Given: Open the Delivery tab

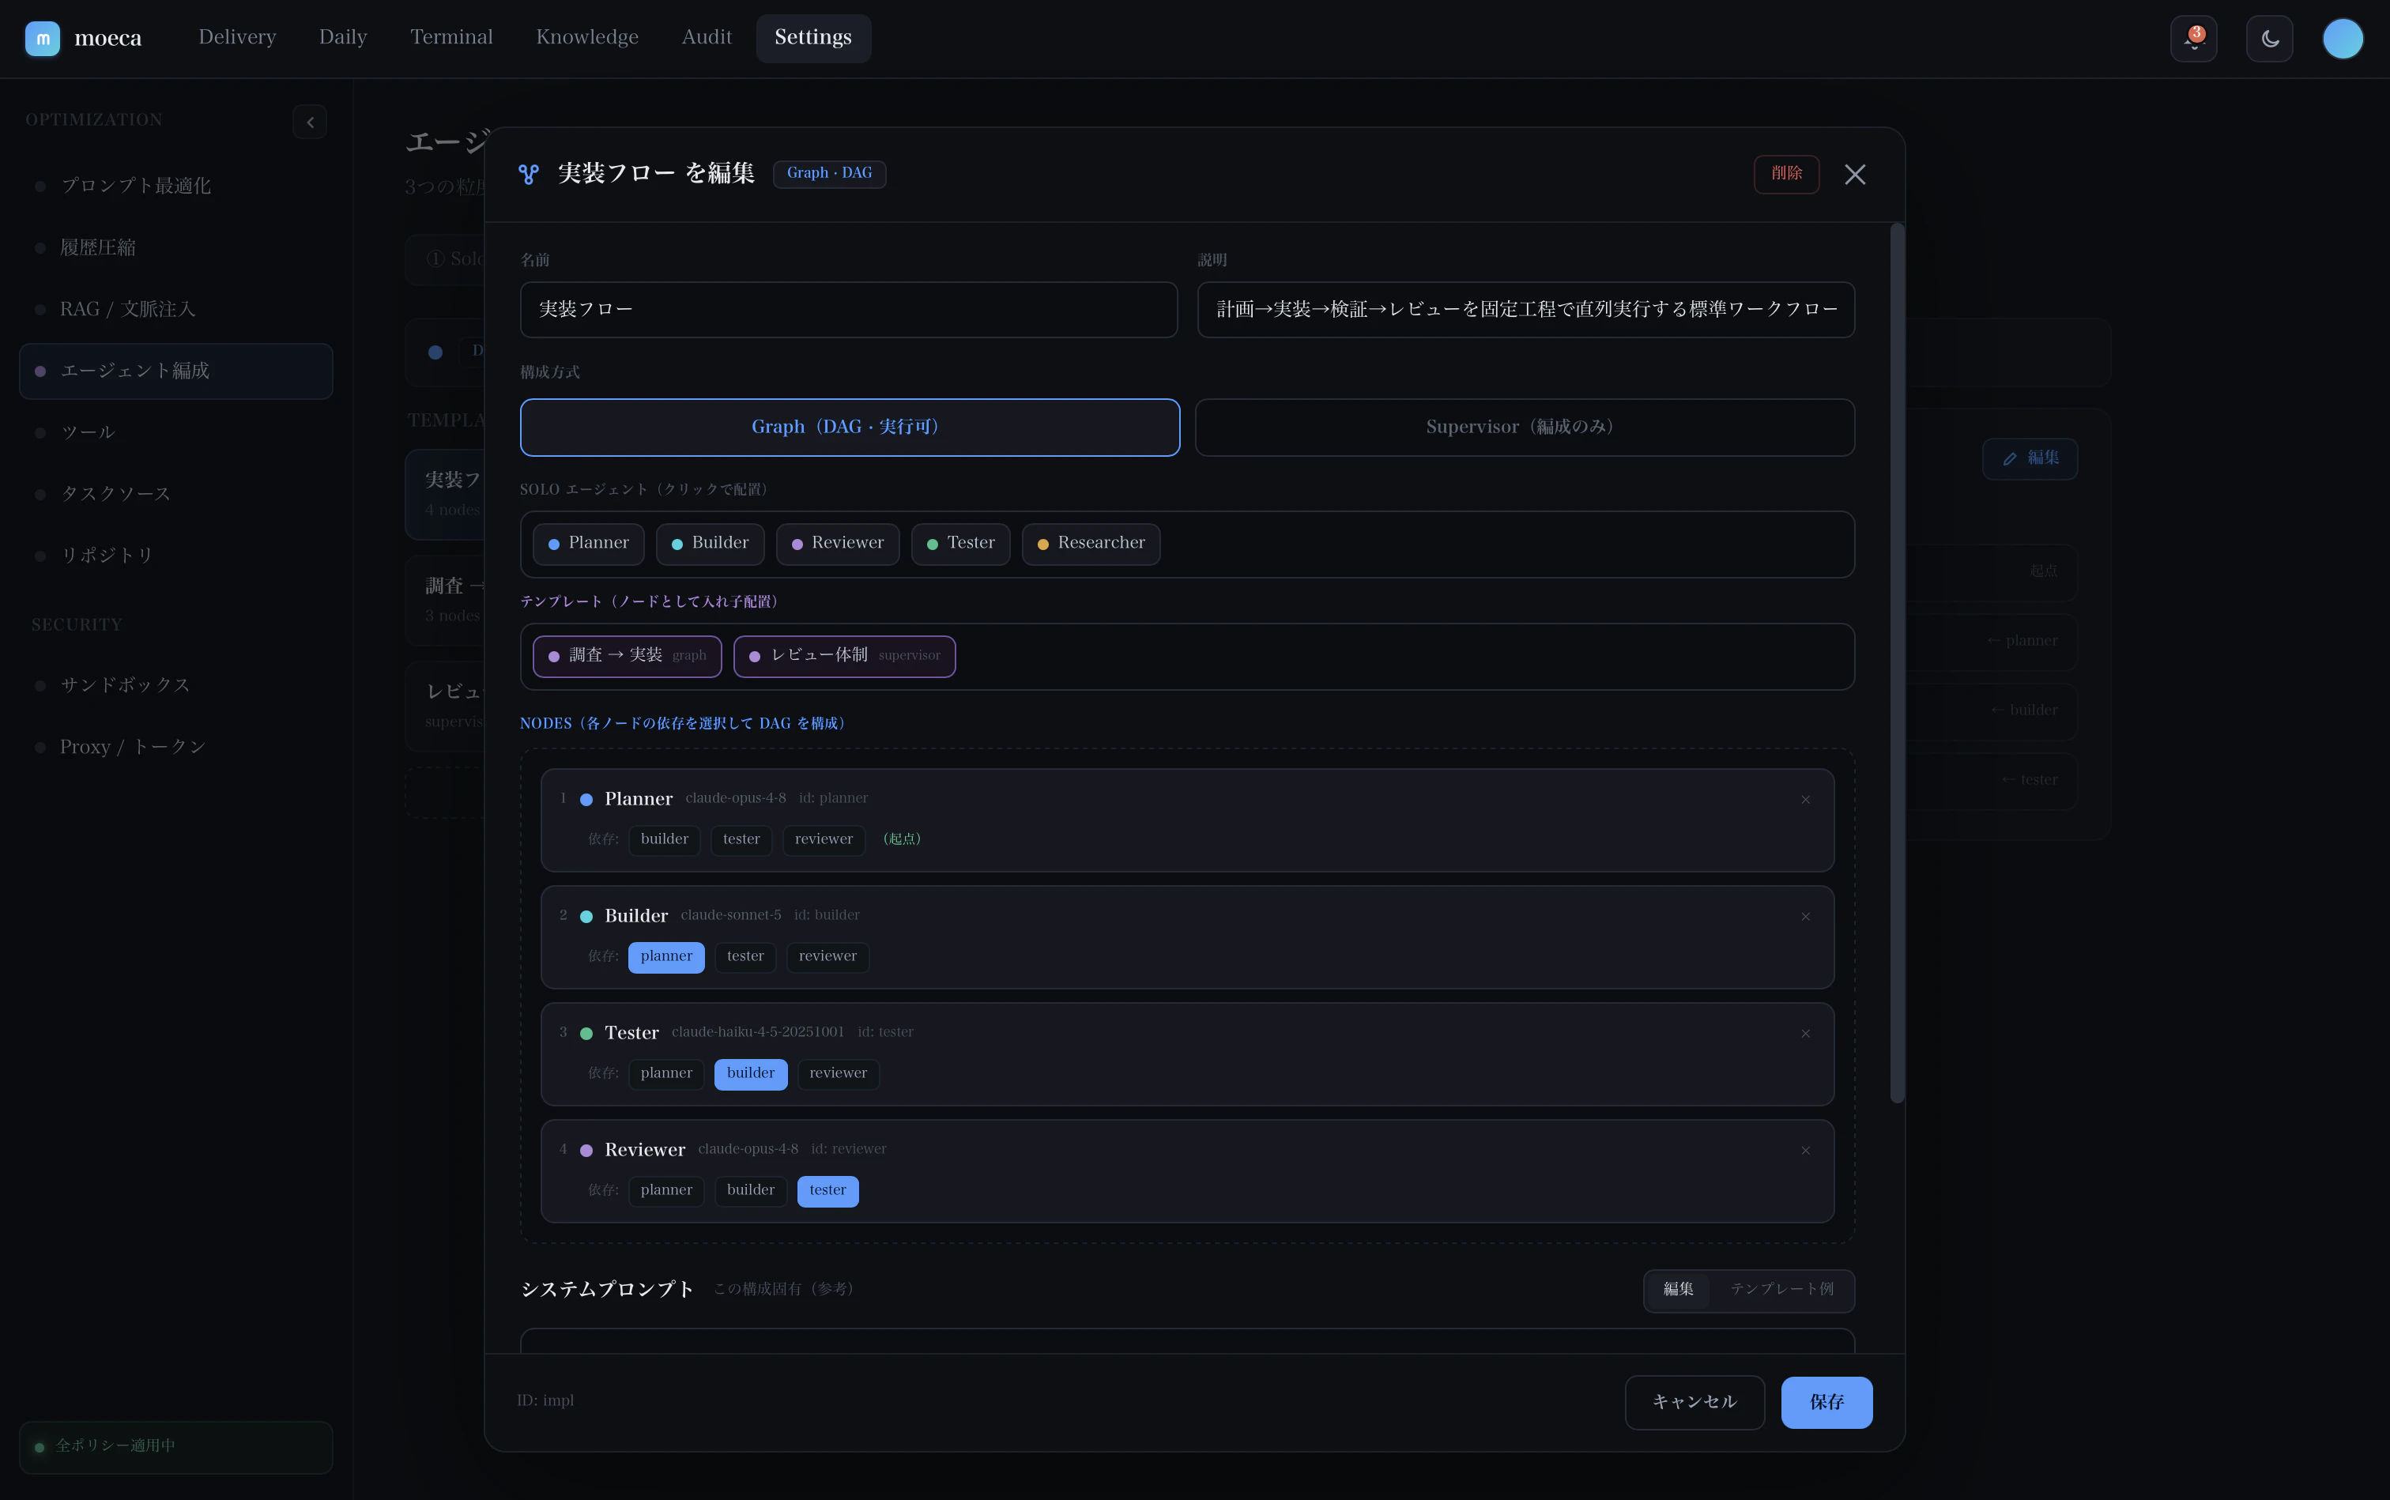Looking at the screenshot, I should tap(237, 38).
